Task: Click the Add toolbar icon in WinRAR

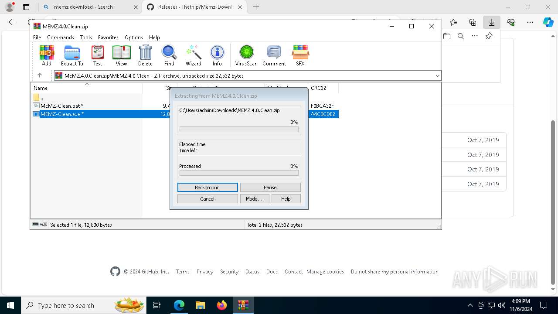Action: pyautogui.click(x=47, y=55)
